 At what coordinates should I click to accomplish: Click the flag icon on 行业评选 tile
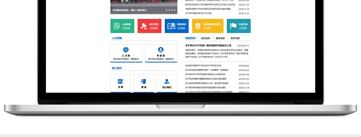pos(233,26)
